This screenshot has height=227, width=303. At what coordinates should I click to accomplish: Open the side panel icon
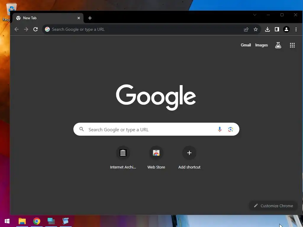[277, 29]
